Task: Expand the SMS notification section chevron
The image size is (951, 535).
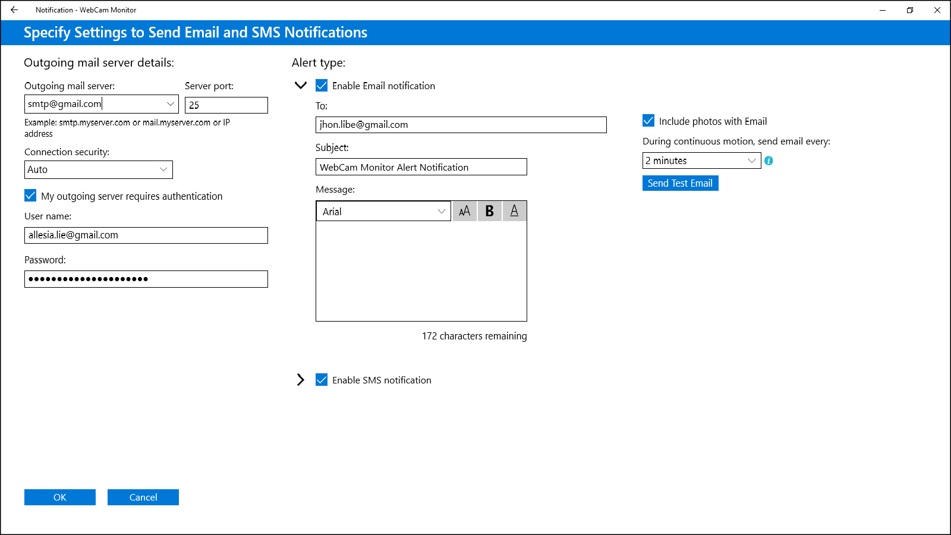Action: coord(301,380)
